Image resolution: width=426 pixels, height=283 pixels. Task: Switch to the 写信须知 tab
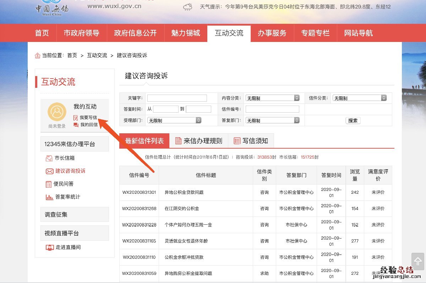pyautogui.click(x=251, y=141)
